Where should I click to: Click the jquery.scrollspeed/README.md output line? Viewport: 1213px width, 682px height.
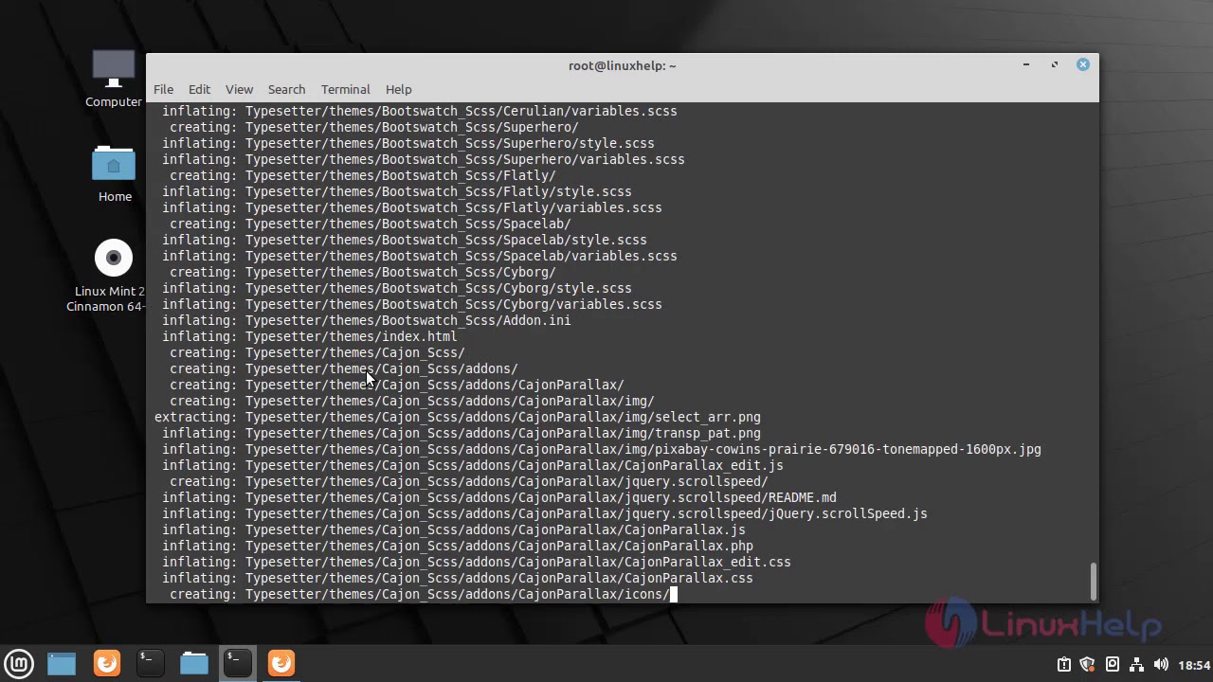pyautogui.click(x=499, y=497)
